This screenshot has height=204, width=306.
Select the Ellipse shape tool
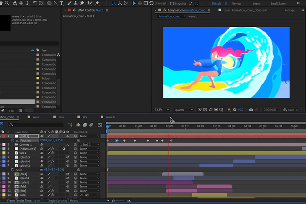coord(49,3)
